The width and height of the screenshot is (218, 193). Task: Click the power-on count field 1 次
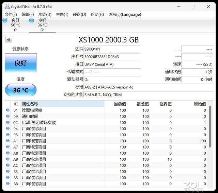197,72
